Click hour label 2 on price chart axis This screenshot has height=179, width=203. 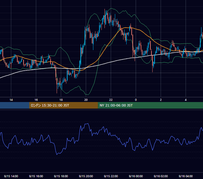(x=161, y=100)
